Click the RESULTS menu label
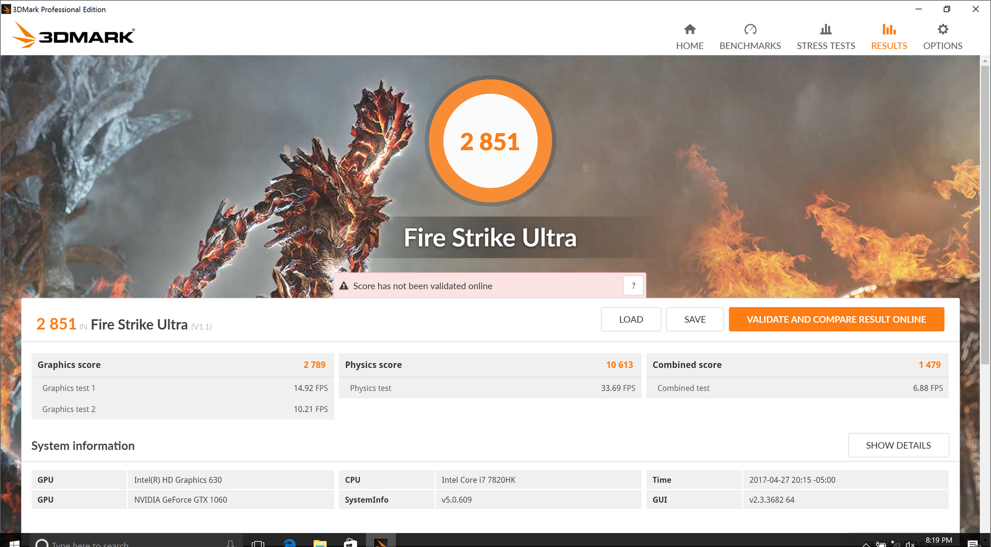991x547 pixels. pyautogui.click(x=889, y=46)
